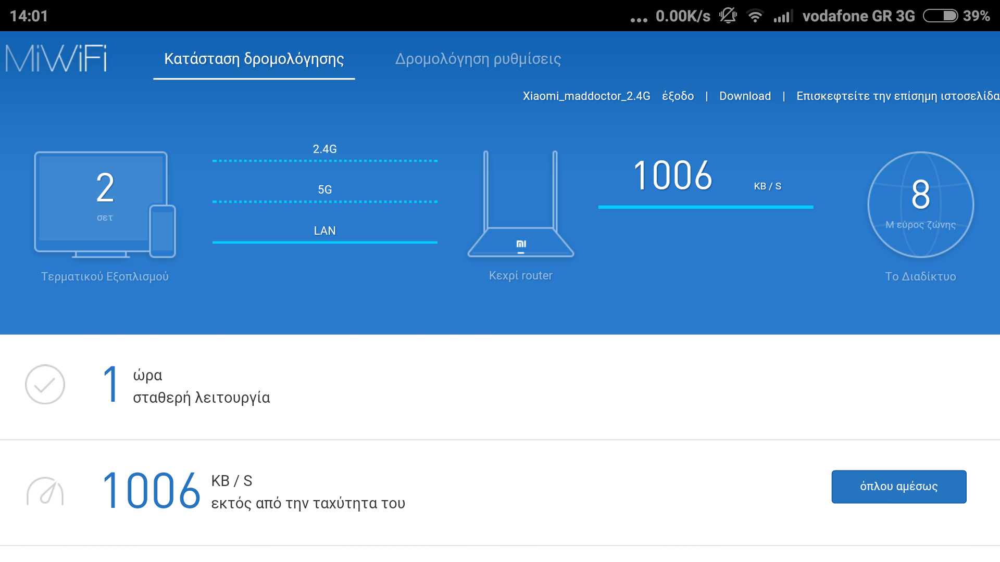Open the Επισκεφτείτε την επίσημη ιστοσελίδα link
Image resolution: width=1000 pixels, height=562 pixels.
(x=897, y=96)
